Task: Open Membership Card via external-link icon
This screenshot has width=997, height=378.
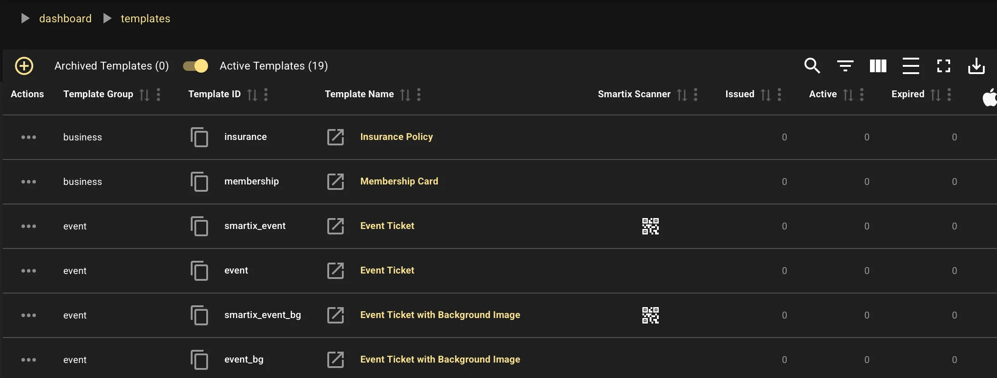Action: coord(336,182)
